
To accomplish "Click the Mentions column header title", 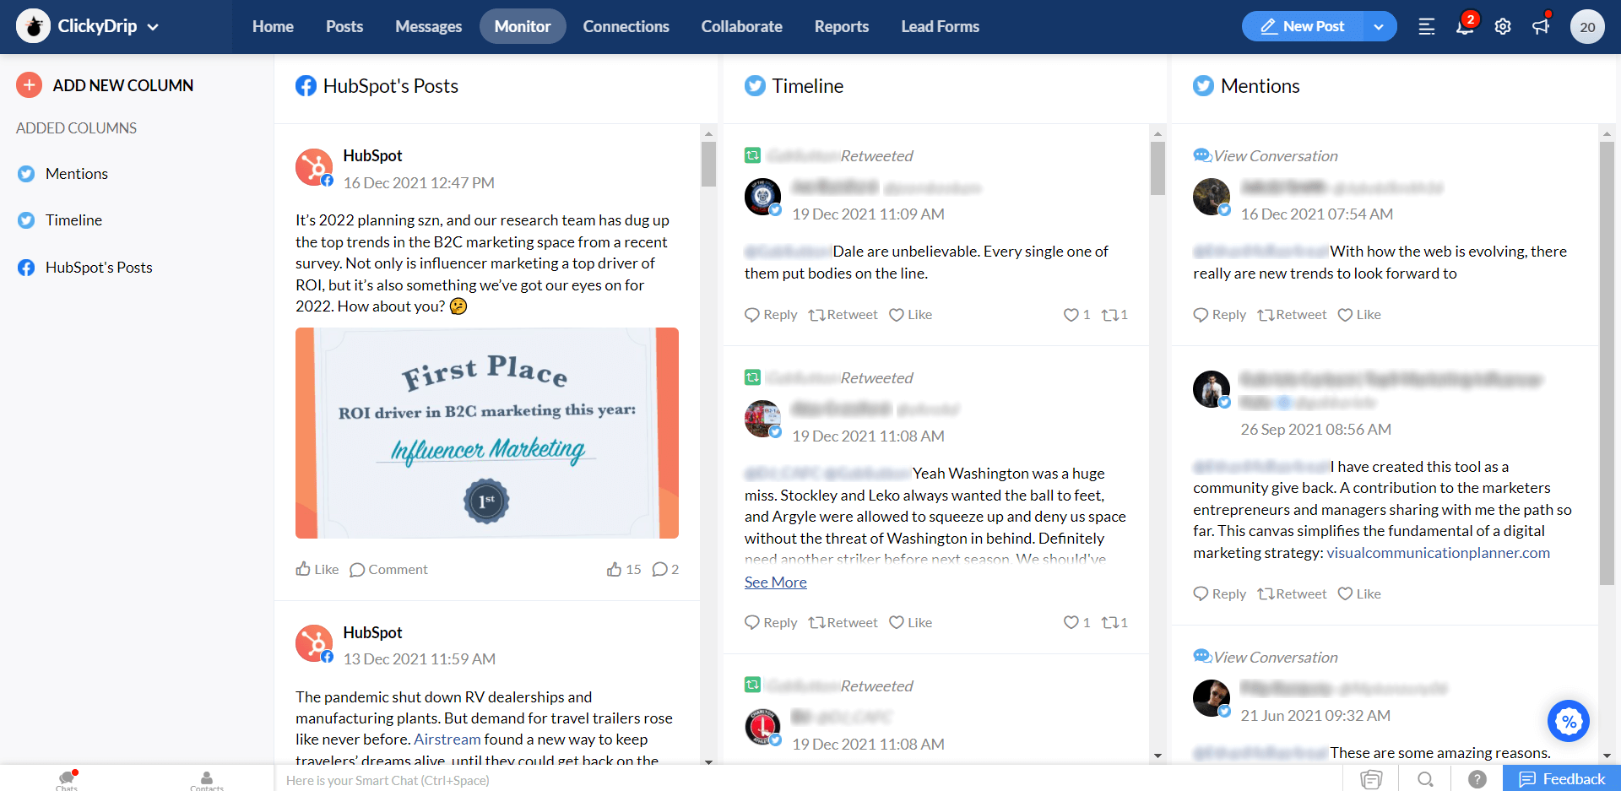I will [1260, 86].
